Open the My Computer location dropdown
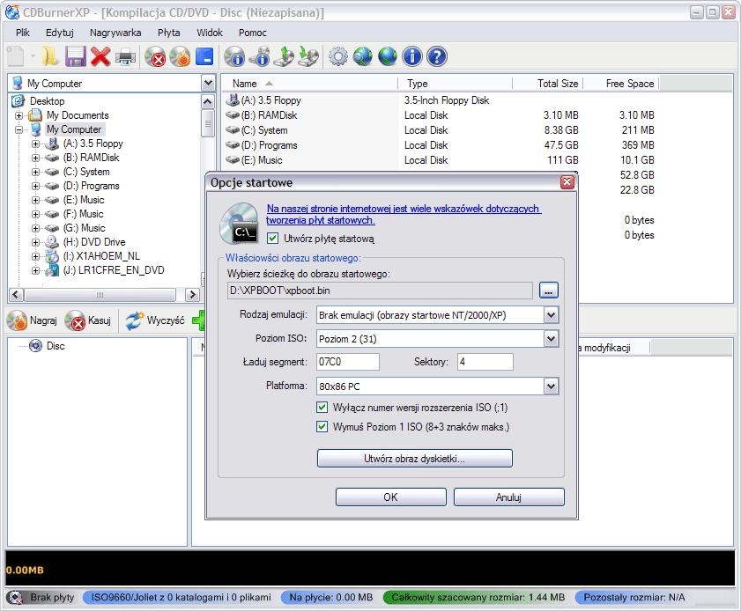 click(x=209, y=83)
